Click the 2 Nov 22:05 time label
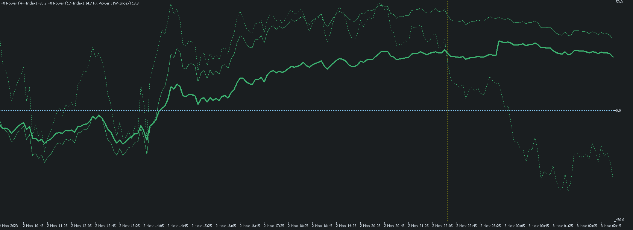 [442, 226]
